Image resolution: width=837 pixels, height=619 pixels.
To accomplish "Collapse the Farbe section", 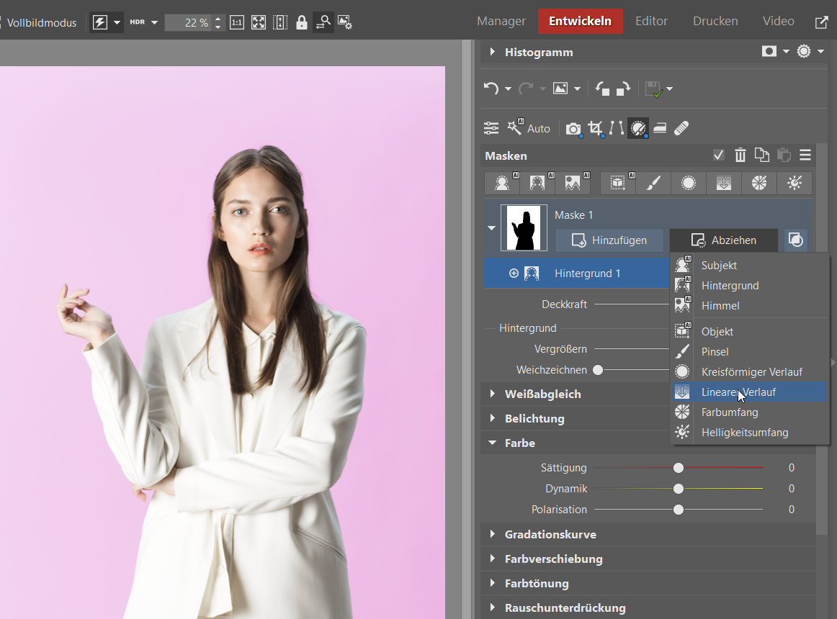I will [519, 443].
